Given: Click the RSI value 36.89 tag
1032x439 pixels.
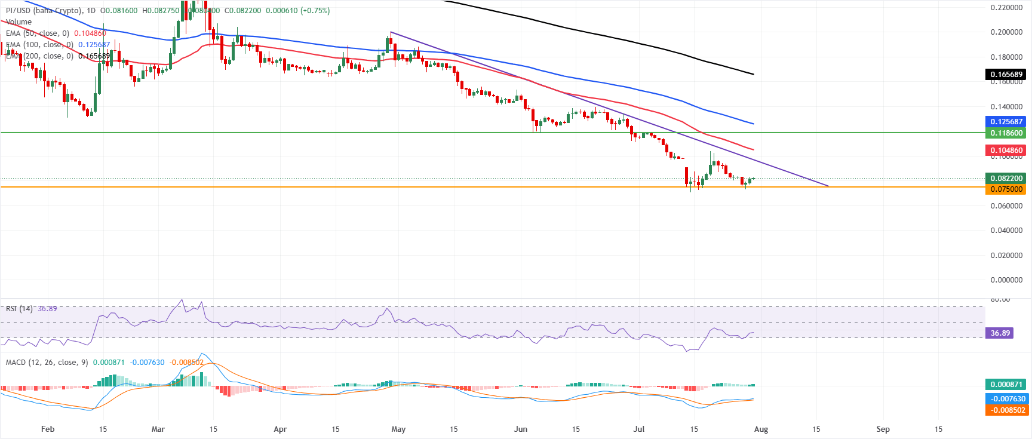Looking at the screenshot, I should [x=1000, y=333].
